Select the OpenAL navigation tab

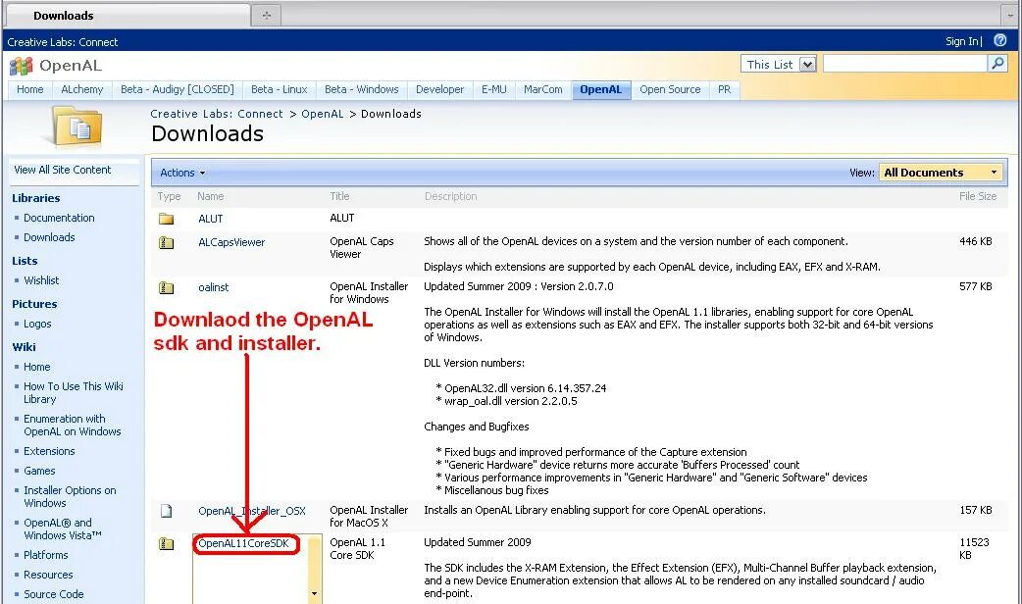pos(601,89)
